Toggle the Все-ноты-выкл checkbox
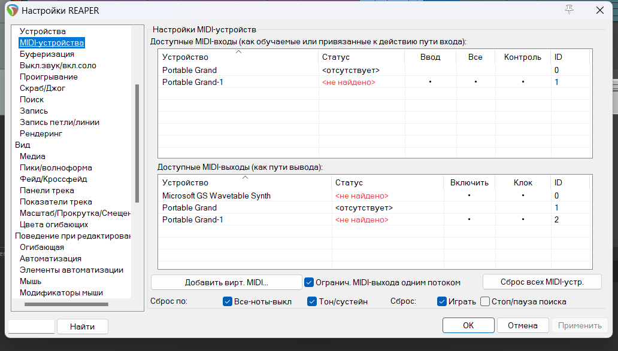Image resolution: width=618 pixels, height=351 pixels. pyautogui.click(x=228, y=301)
